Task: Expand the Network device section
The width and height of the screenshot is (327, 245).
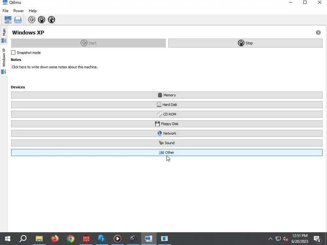Action: 167,134
